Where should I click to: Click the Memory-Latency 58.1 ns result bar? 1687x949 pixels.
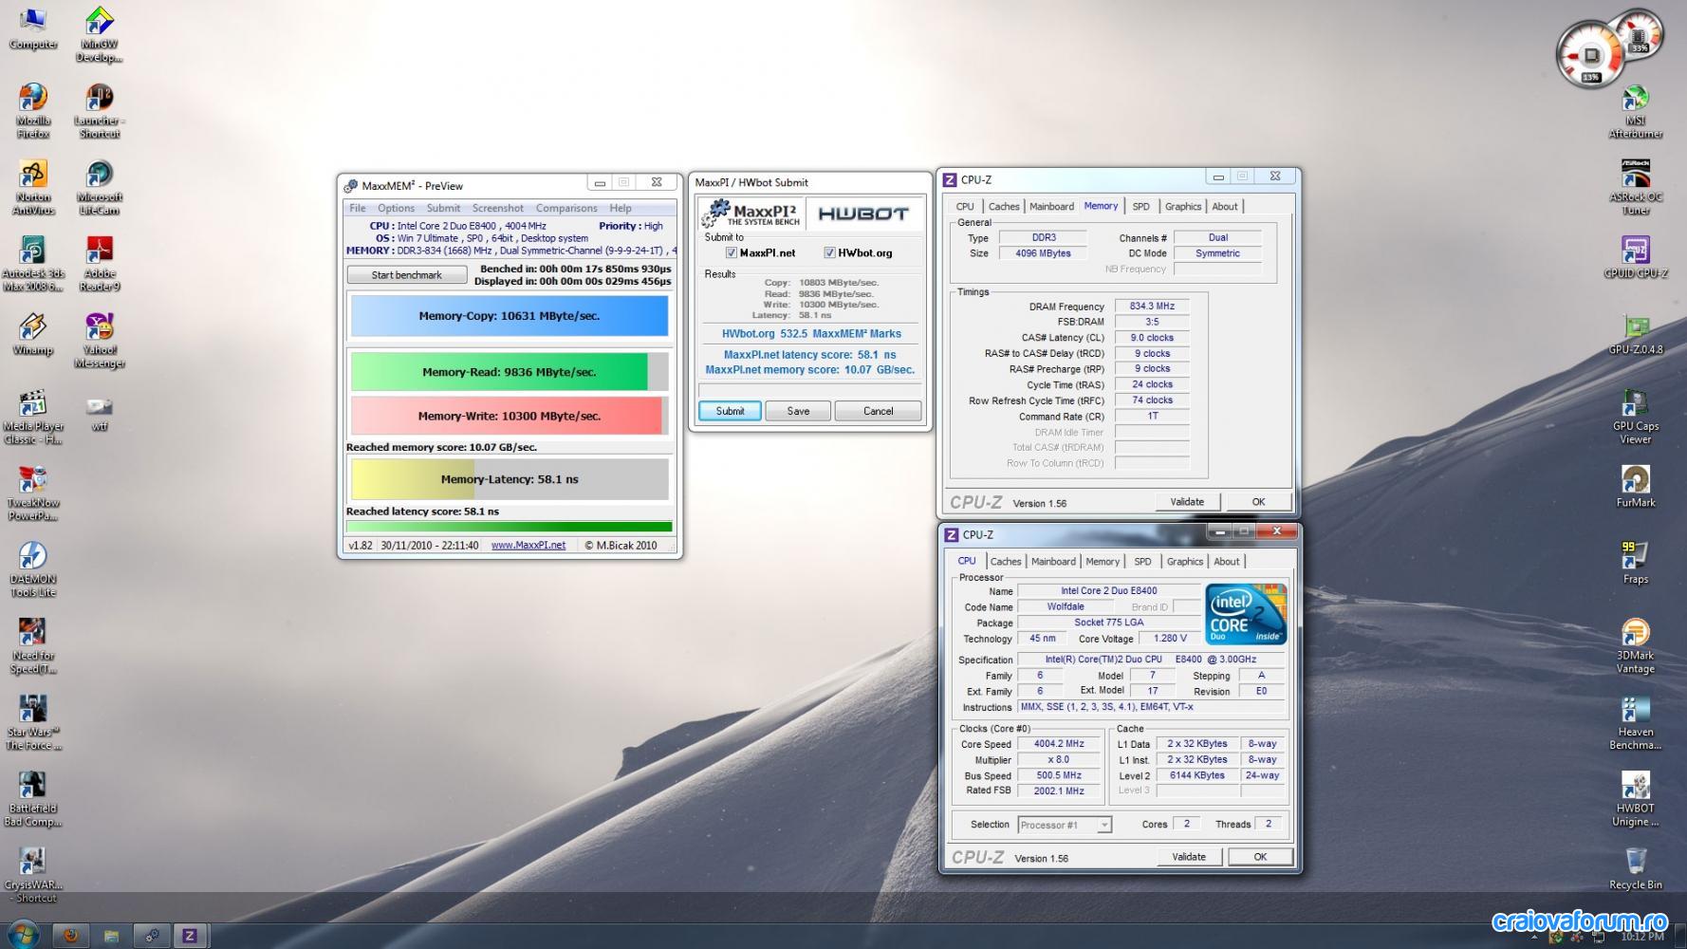[510, 479]
